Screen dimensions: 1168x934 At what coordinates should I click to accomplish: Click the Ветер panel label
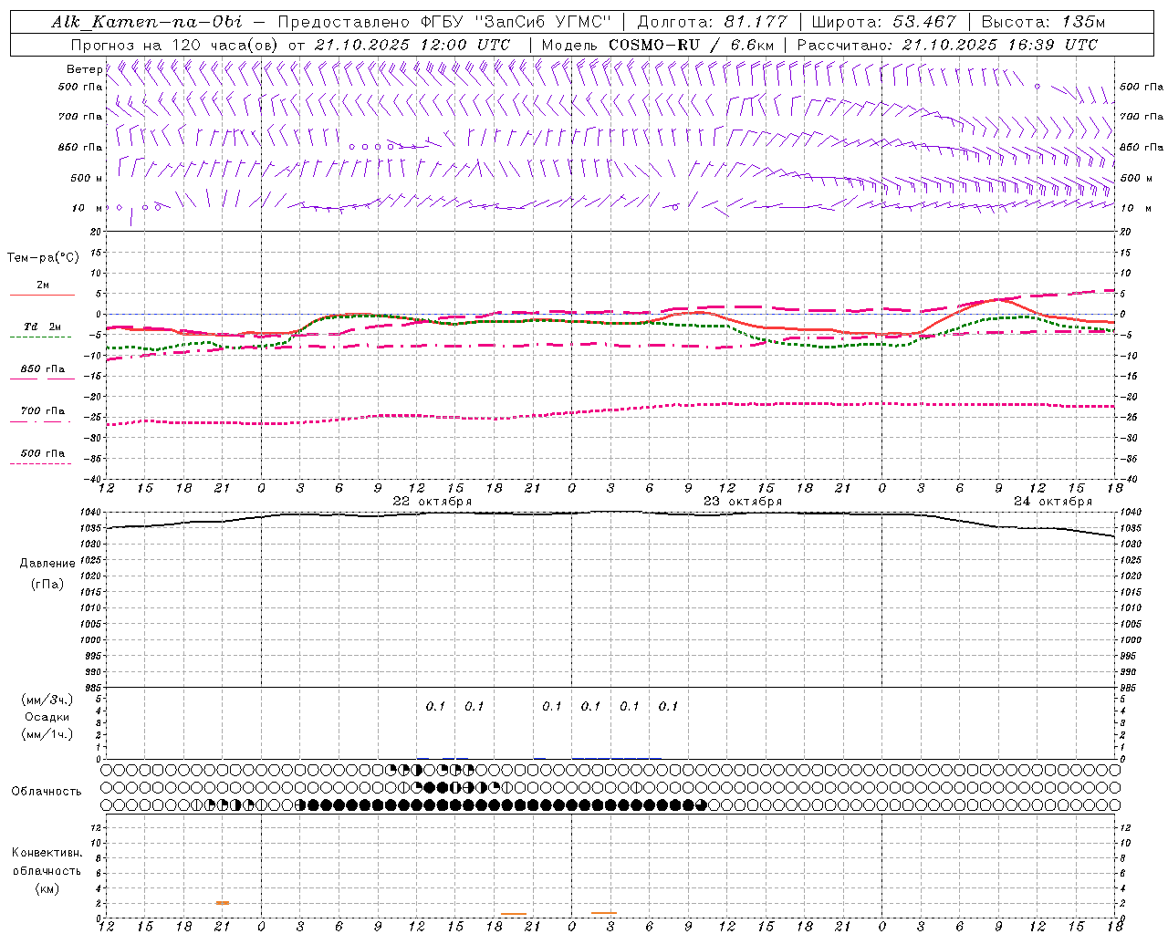pyautogui.click(x=85, y=69)
